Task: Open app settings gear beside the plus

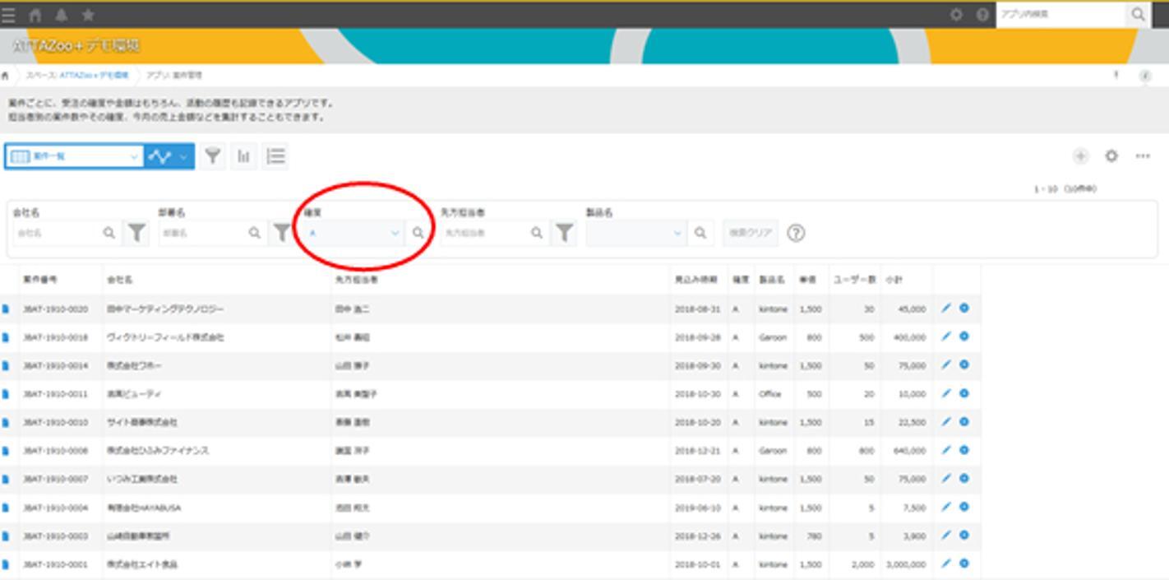Action: [1111, 156]
